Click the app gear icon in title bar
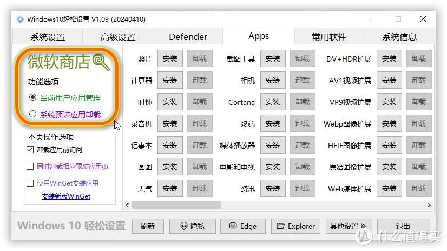Viewport: 447px width, 251px height. (x=20, y=19)
